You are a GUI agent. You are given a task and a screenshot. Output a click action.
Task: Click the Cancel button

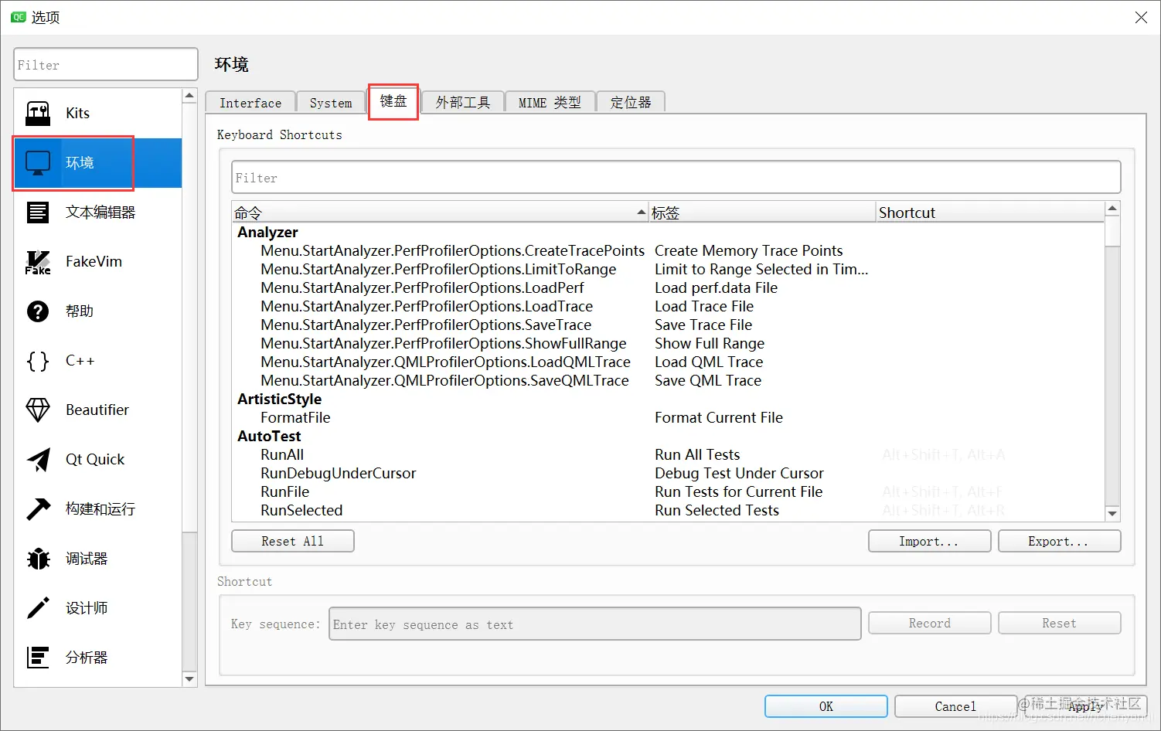[x=955, y=706]
